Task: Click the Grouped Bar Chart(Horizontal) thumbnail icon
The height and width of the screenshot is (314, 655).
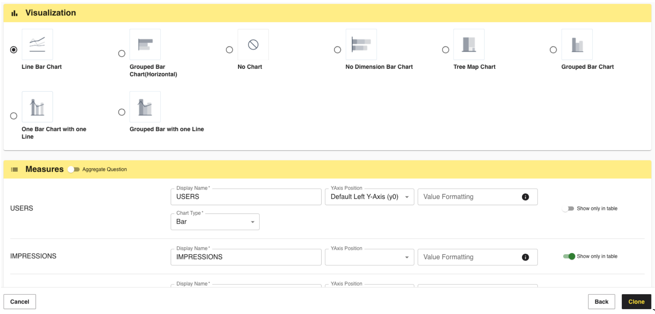Action: [145, 44]
